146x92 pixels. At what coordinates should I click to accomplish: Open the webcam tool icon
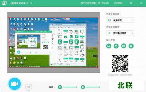[x=131, y=46]
